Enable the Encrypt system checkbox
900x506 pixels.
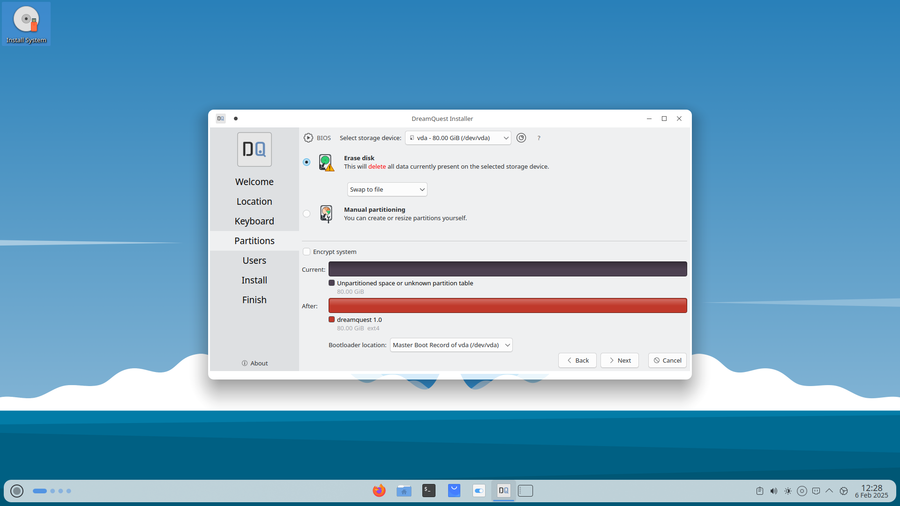point(307,252)
